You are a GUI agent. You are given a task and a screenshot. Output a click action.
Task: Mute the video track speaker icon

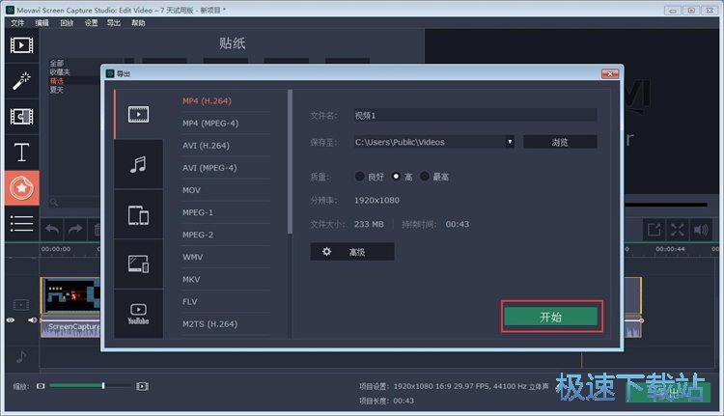[x=32, y=320]
